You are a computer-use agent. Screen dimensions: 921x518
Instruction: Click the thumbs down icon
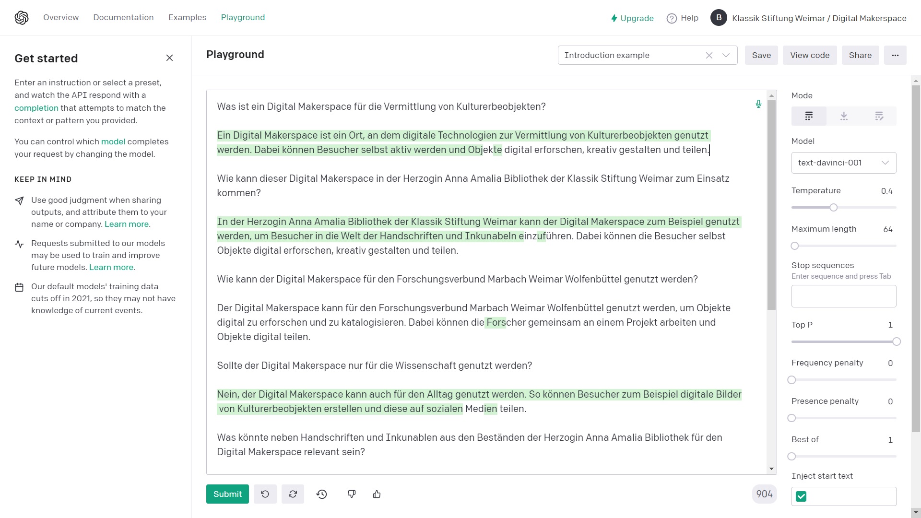(x=352, y=494)
